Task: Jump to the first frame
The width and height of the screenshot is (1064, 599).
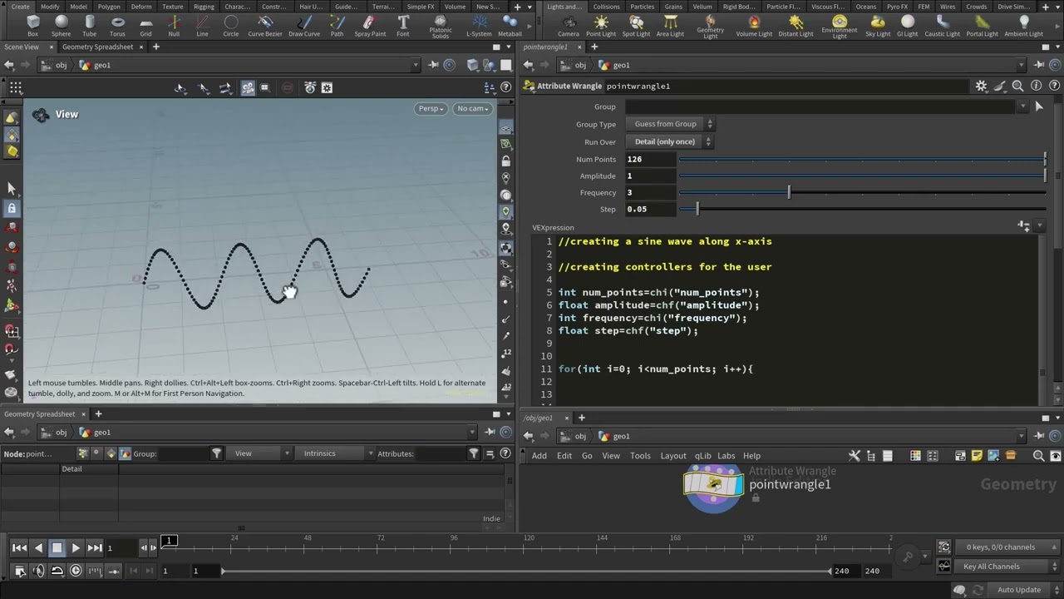Action: point(18,547)
